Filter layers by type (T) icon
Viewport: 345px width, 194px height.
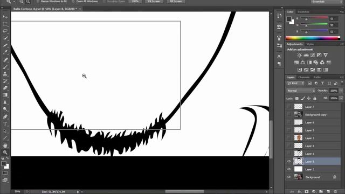[x=322, y=84]
